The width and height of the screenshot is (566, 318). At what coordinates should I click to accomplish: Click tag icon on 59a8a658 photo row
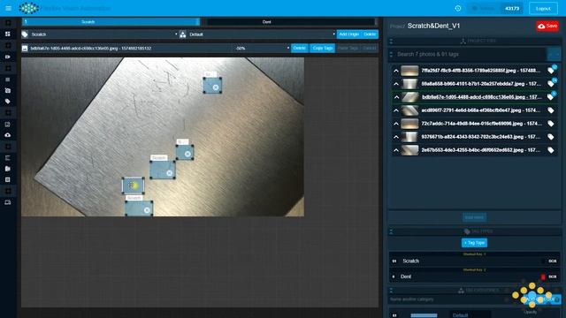551,84
